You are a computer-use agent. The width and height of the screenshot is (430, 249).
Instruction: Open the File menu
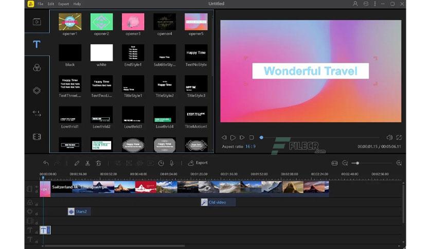click(40, 4)
